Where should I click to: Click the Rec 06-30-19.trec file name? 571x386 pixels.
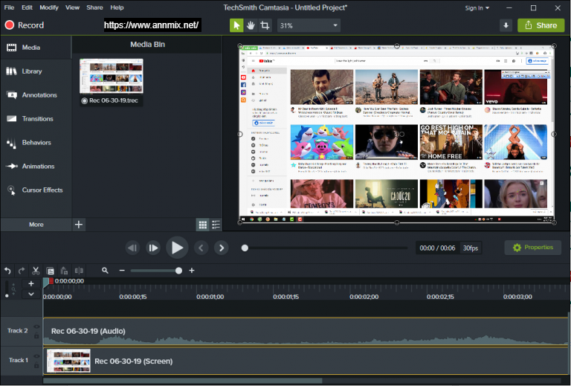[x=113, y=100]
